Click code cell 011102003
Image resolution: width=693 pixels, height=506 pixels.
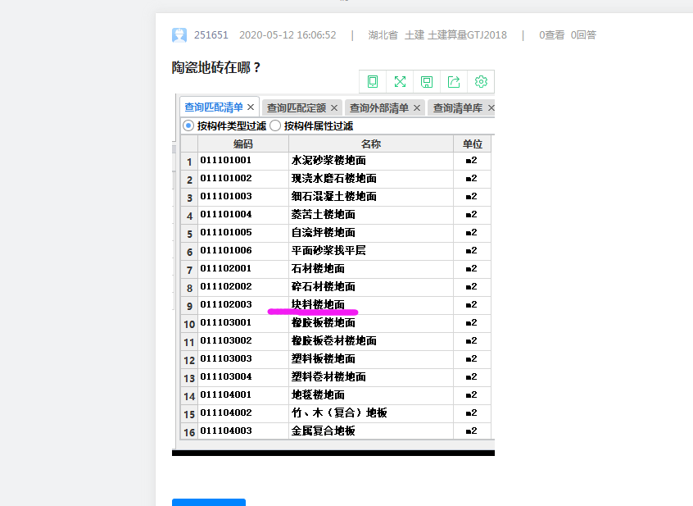[x=243, y=306]
